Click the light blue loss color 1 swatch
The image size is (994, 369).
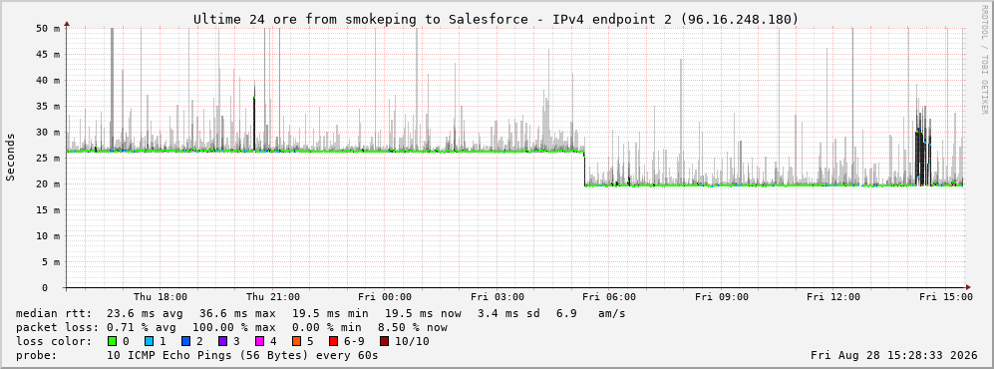[x=149, y=341]
